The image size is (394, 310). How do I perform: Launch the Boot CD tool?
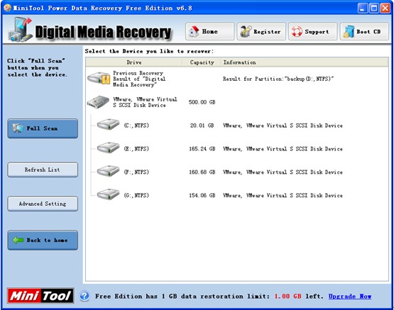coord(364,31)
